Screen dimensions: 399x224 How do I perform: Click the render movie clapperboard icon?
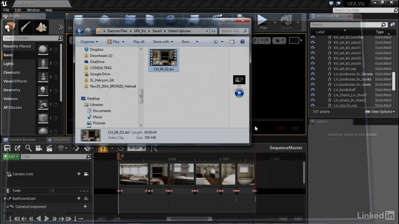49,148
